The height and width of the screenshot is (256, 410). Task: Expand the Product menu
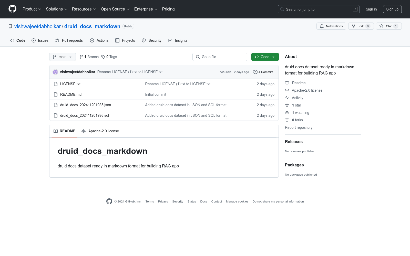tap(32, 9)
